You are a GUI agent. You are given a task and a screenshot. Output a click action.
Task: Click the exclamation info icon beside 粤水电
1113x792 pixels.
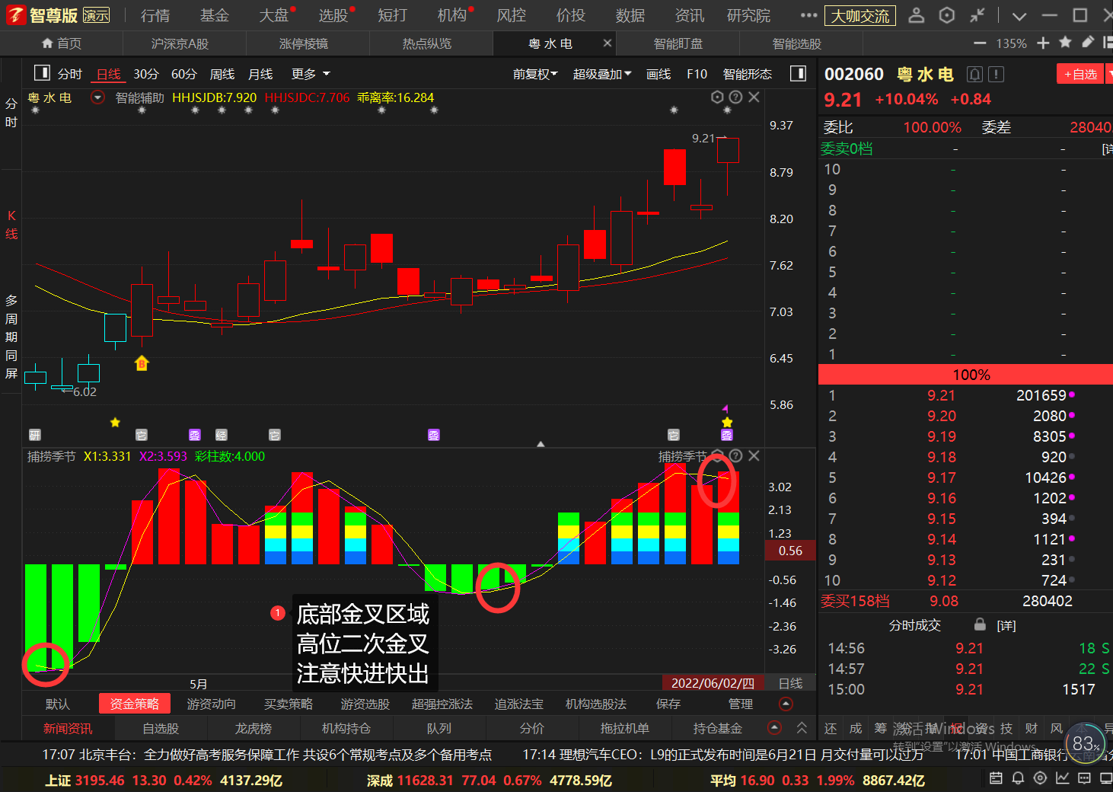996,74
